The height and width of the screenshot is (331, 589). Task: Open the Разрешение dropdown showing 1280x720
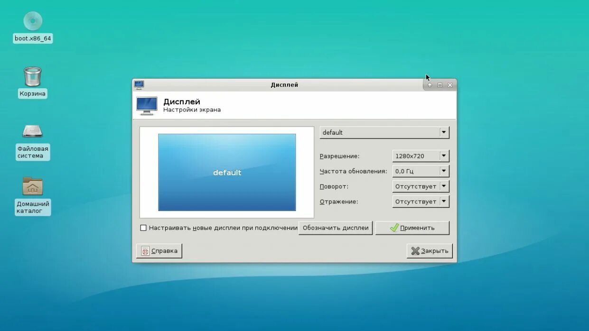[x=421, y=156]
